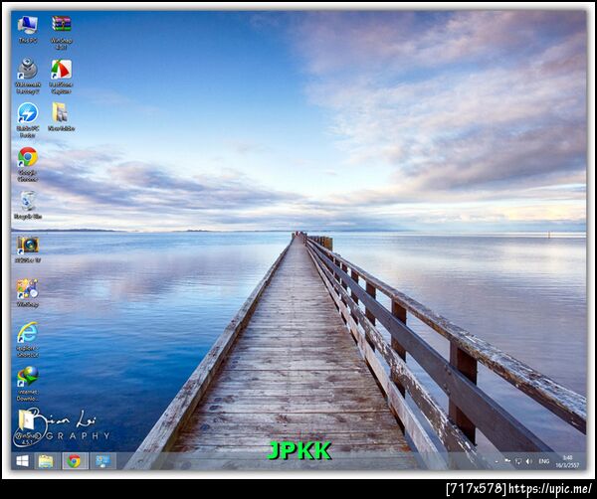Image resolution: width=597 pixels, height=499 pixels.
Task: Show hidden tray icons arrow
Action: click(497, 461)
